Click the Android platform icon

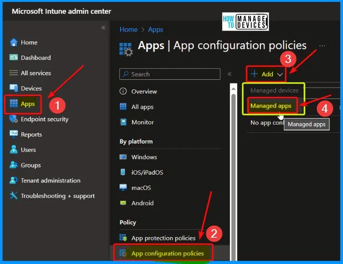pyautogui.click(x=123, y=203)
